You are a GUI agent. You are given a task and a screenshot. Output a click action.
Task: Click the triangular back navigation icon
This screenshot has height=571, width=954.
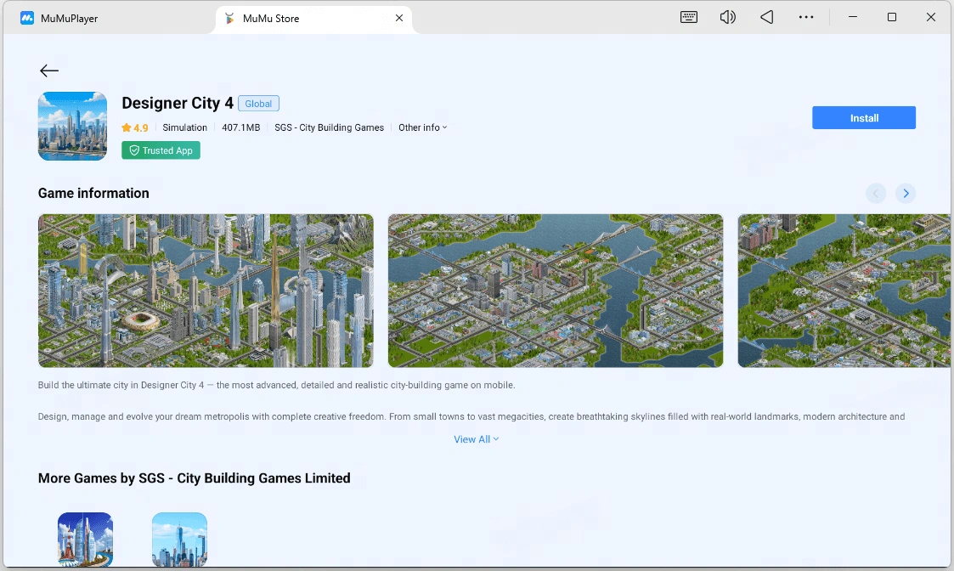click(766, 17)
